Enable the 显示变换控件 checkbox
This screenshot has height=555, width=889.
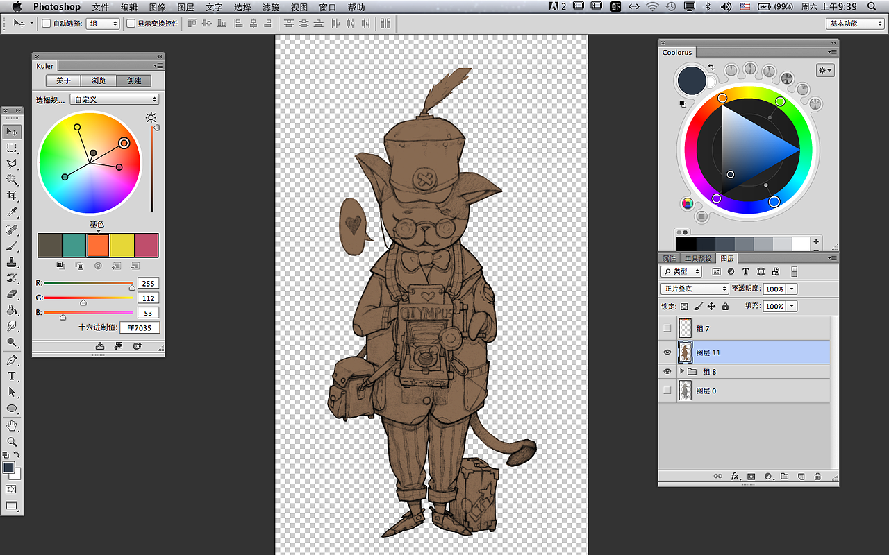pos(131,23)
